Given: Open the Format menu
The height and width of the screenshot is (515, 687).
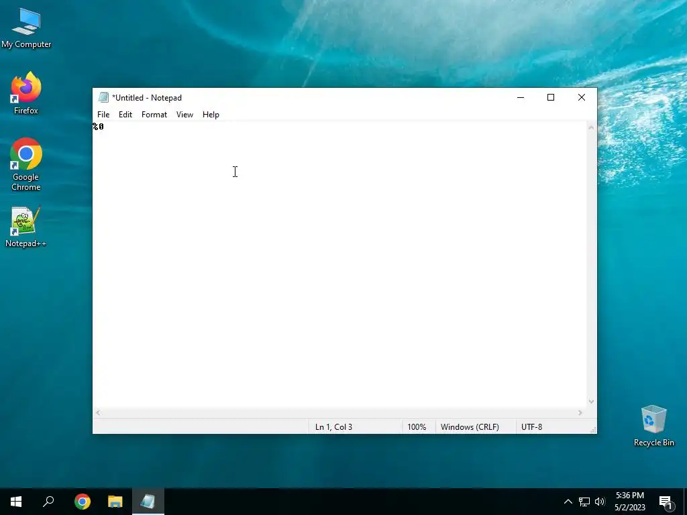Looking at the screenshot, I should coord(154,114).
